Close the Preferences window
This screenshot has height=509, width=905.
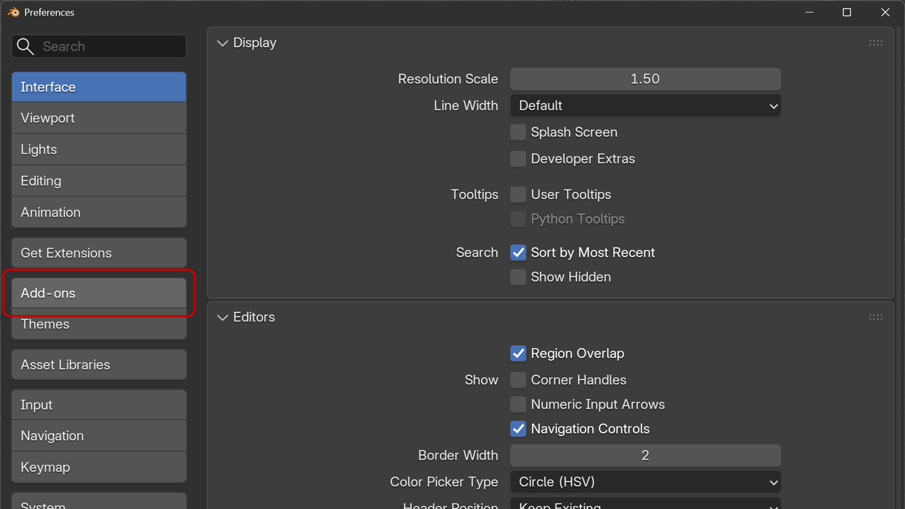[x=885, y=12]
